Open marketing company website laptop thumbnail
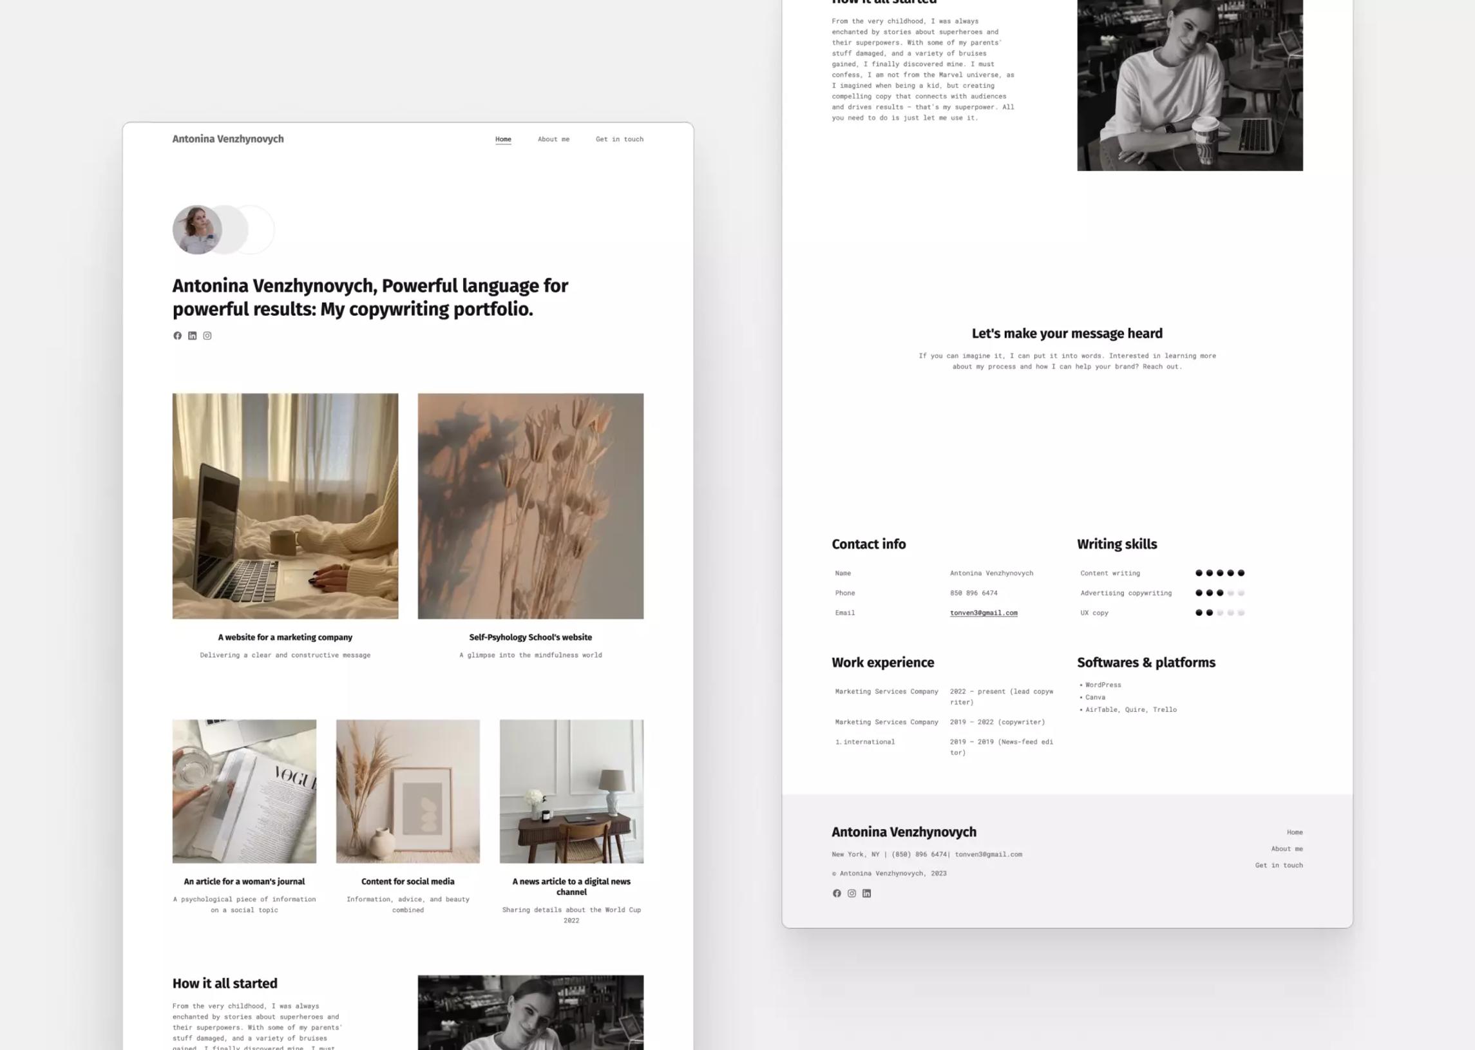This screenshot has height=1050, width=1475. point(285,506)
